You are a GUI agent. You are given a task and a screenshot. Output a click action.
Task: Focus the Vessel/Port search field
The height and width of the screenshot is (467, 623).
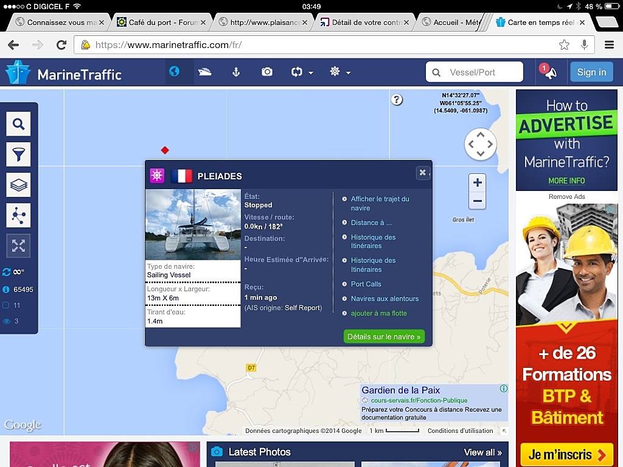point(475,72)
